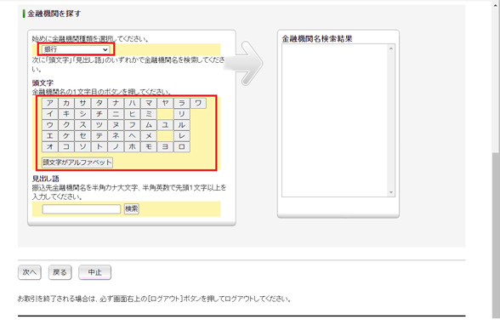Image resolution: width=500 pixels, height=325 pixels.
Task: Select the ル kana button
Action: point(182,125)
